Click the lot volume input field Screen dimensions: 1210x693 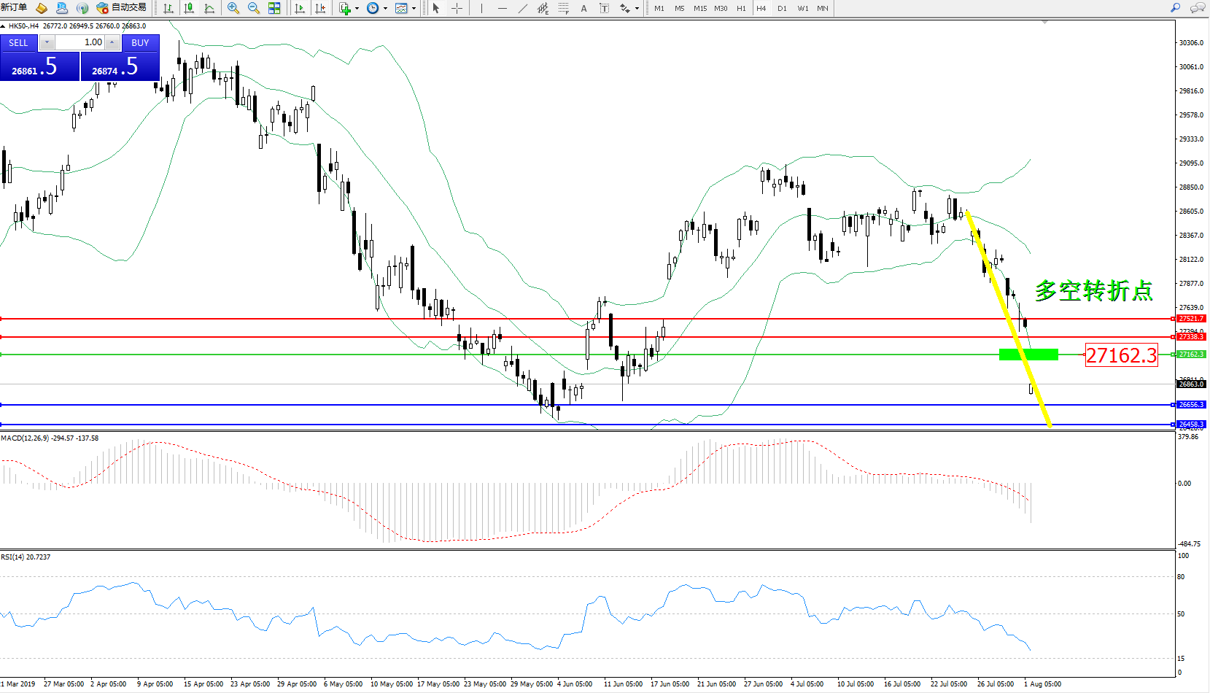(x=80, y=42)
